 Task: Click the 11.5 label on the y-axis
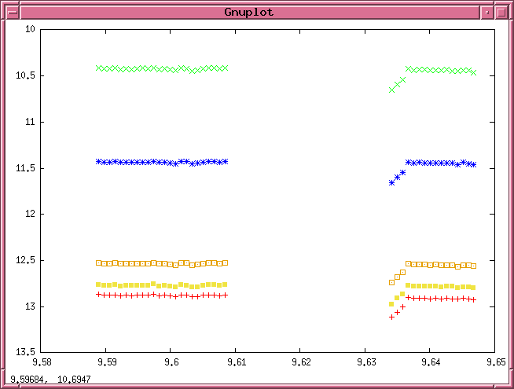pos(26,167)
